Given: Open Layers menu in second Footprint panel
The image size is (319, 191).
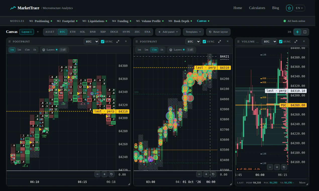Looking at the screenshot, I should pyautogui.click(x=182, y=50).
